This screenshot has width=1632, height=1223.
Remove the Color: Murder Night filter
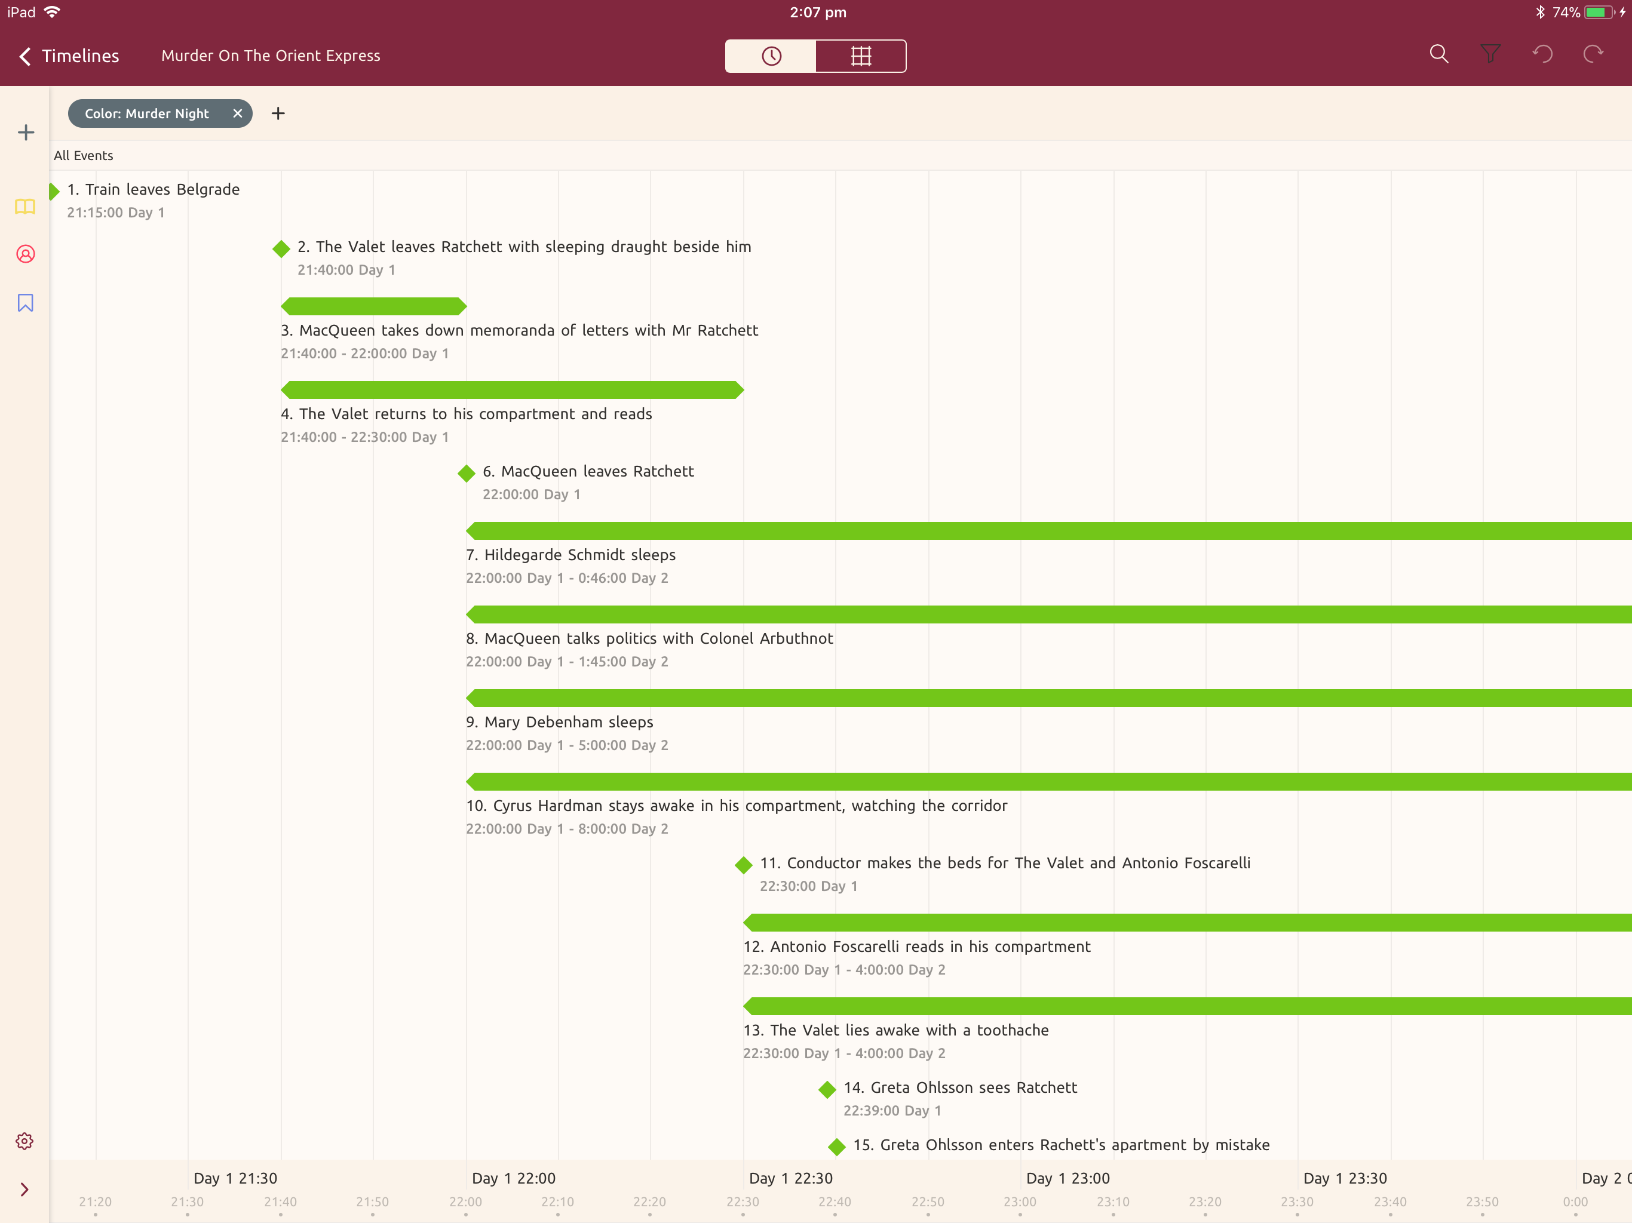pos(238,113)
